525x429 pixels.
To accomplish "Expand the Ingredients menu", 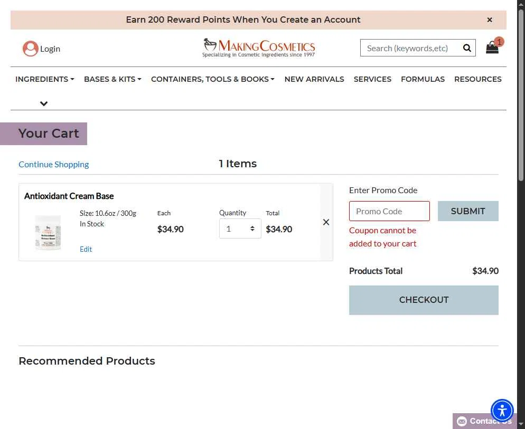I will tap(44, 79).
